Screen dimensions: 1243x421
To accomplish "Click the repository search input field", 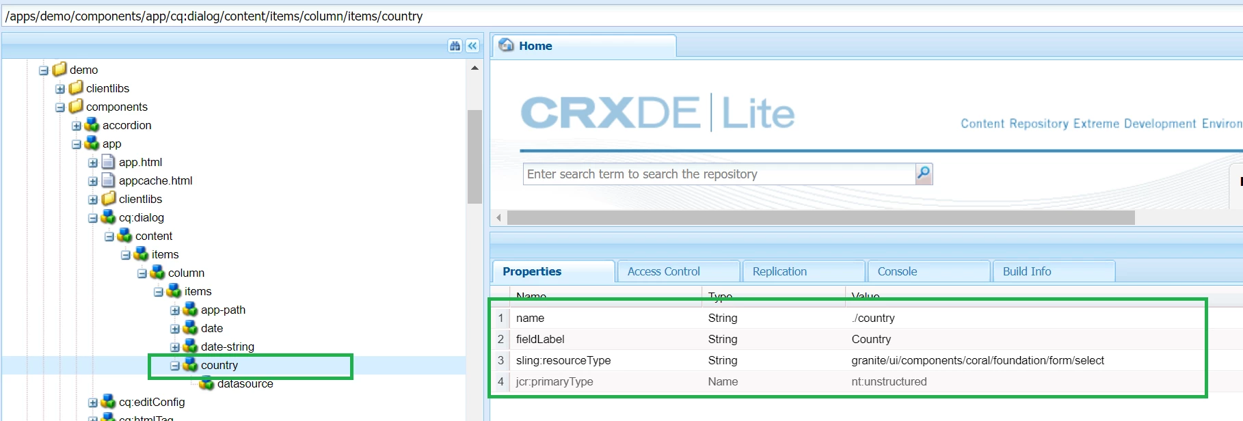I will point(719,174).
